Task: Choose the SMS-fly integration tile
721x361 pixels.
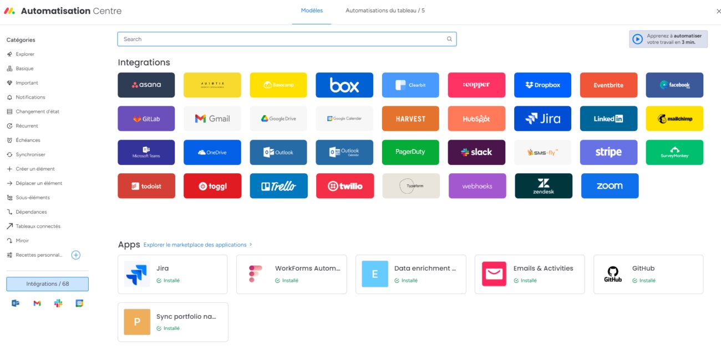Action: [x=542, y=152]
